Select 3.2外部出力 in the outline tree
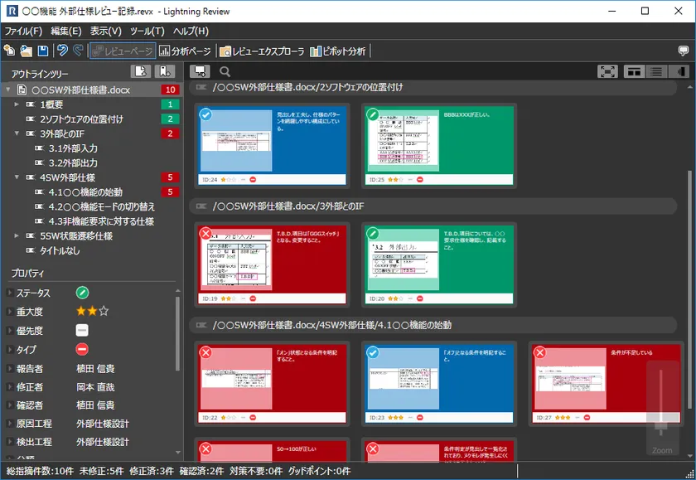The width and height of the screenshot is (696, 480). [72, 162]
